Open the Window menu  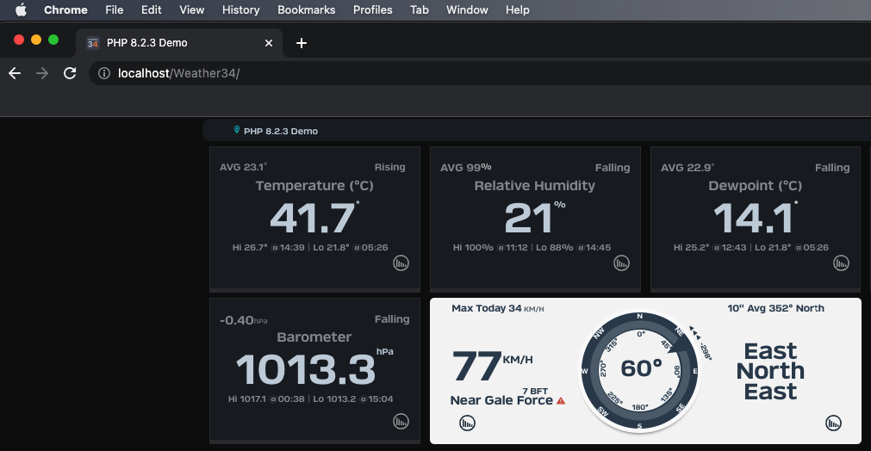tap(467, 9)
